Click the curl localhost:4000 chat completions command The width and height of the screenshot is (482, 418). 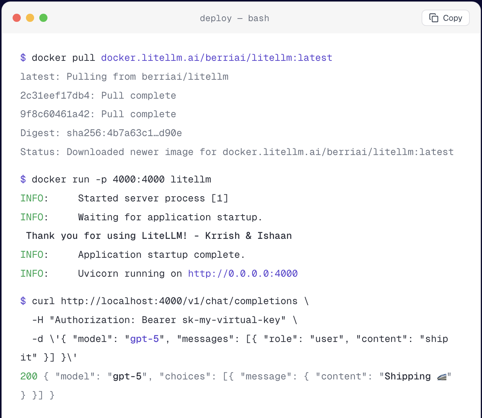click(x=170, y=301)
